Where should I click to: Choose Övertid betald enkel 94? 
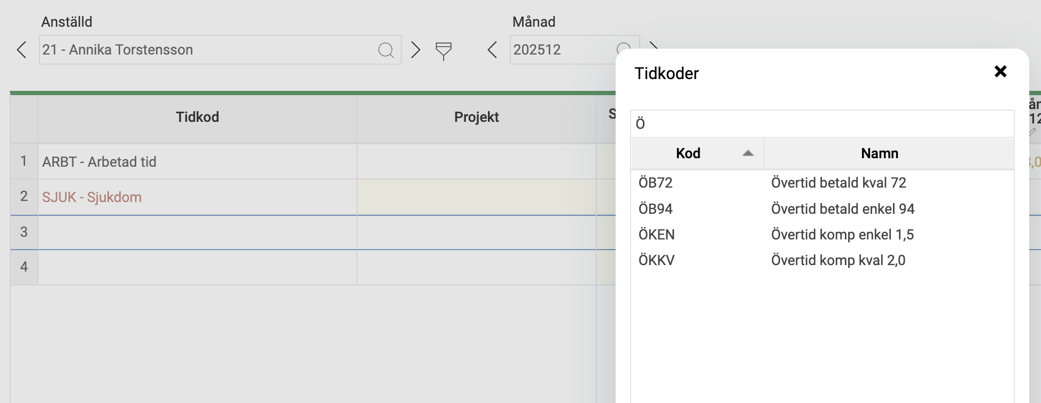coord(842,208)
